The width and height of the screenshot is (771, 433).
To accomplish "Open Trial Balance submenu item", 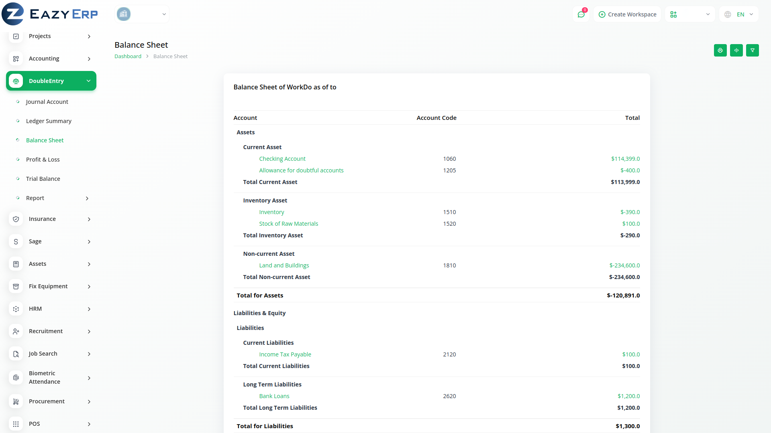I will tap(43, 179).
